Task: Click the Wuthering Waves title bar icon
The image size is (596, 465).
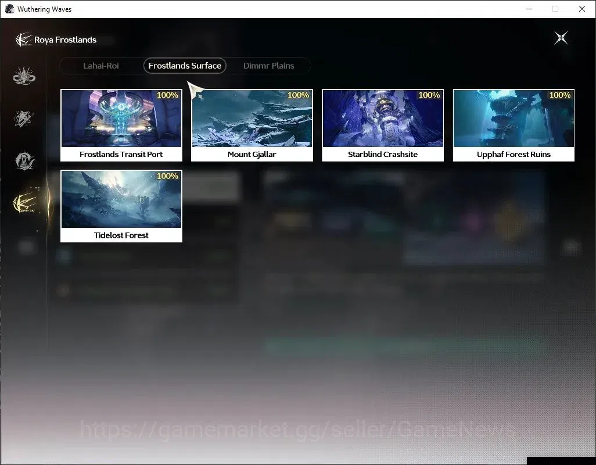Action: [x=9, y=9]
